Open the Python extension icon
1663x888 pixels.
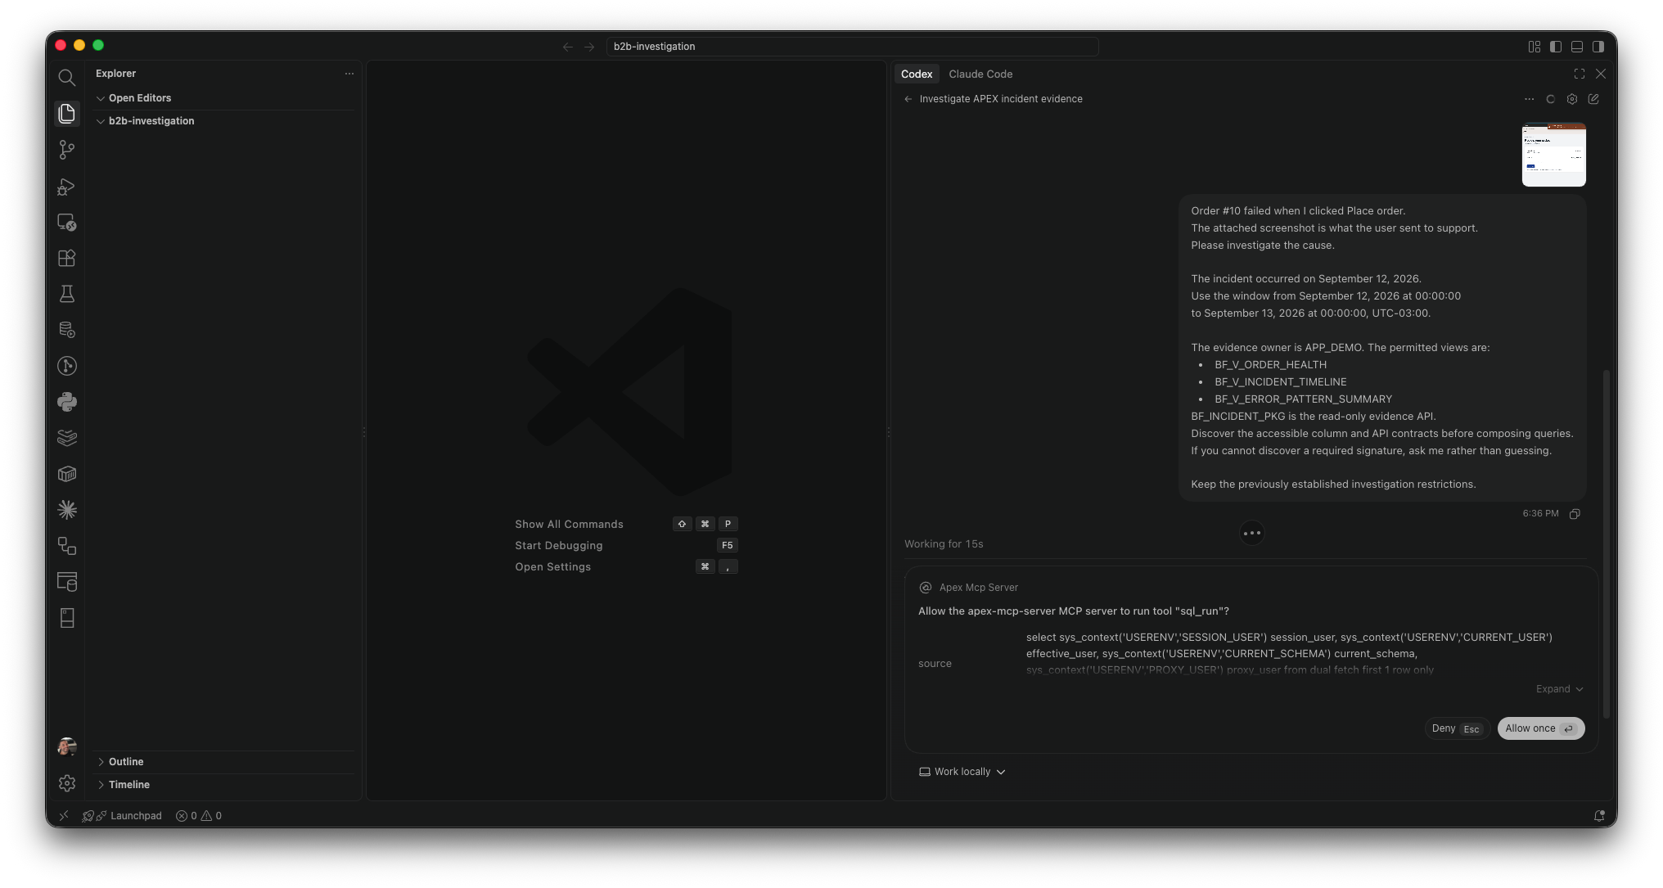click(67, 402)
